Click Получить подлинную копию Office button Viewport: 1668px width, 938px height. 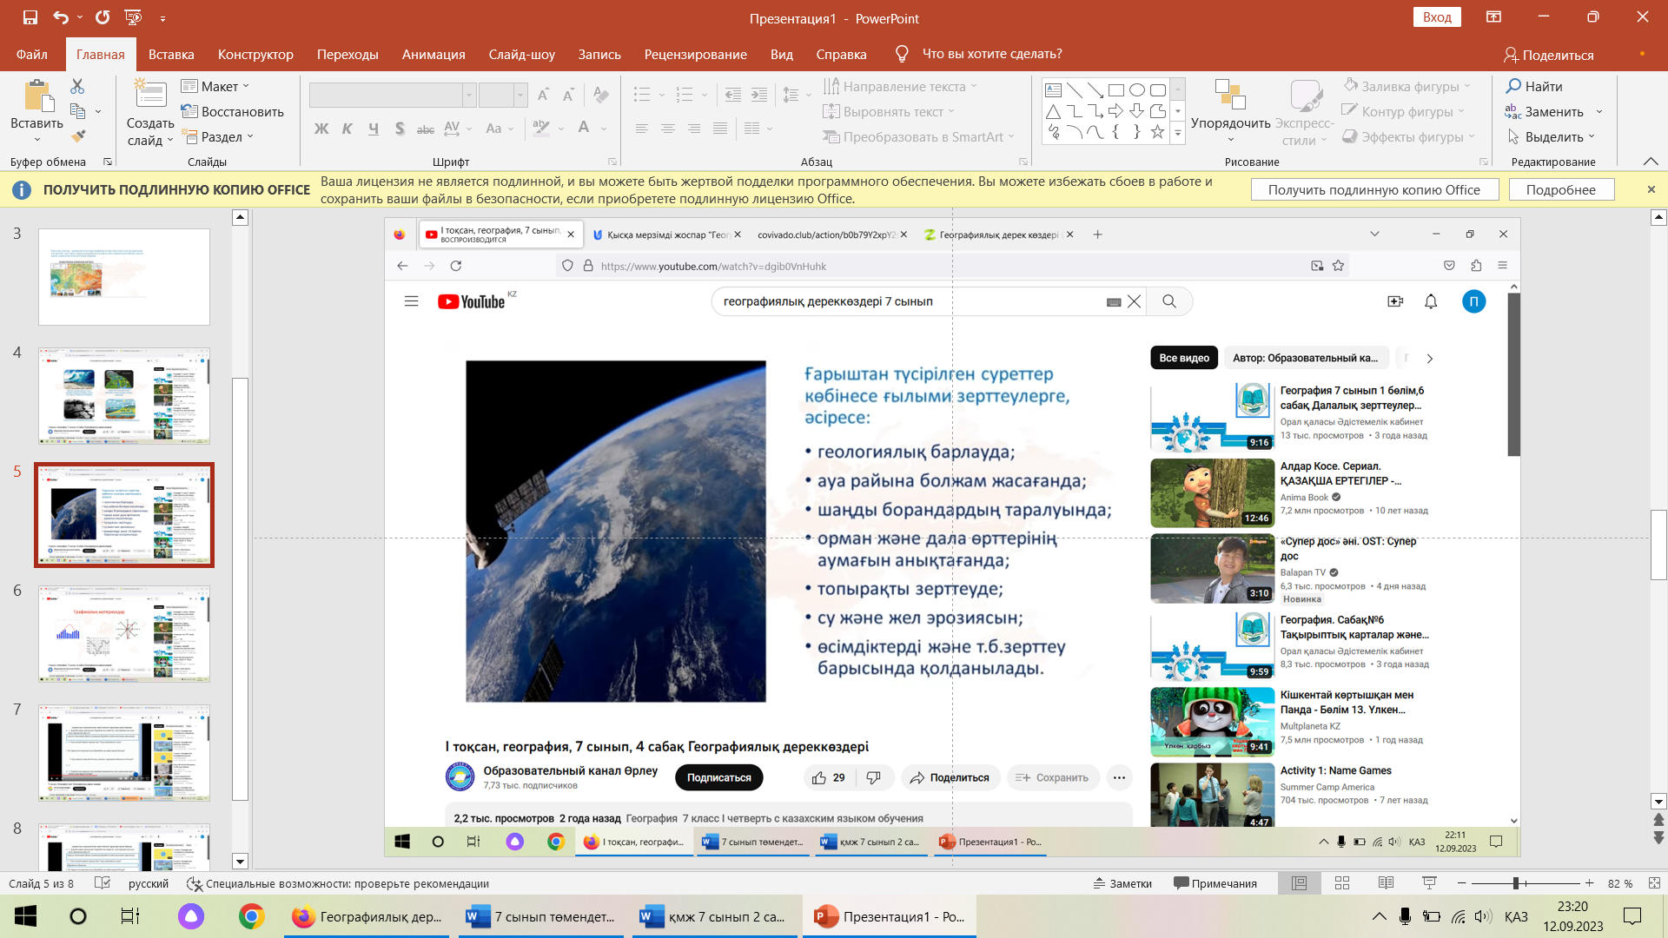[x=1373, y=189]
